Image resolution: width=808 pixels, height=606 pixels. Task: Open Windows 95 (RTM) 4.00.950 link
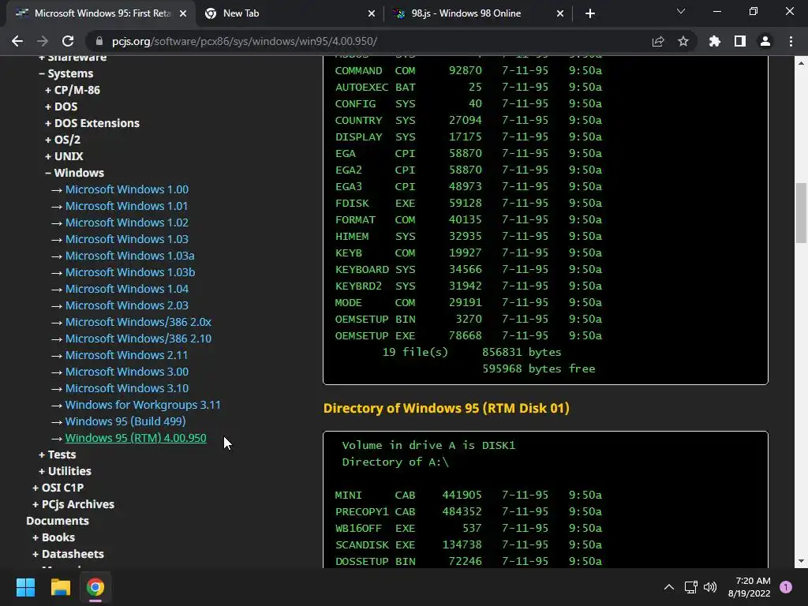[136, 438]
